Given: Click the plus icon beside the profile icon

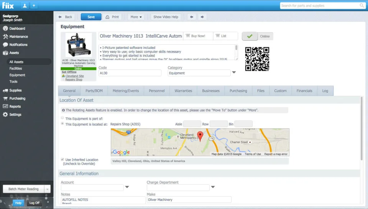Looking at the screenshot, I should (x=34, y=6).
